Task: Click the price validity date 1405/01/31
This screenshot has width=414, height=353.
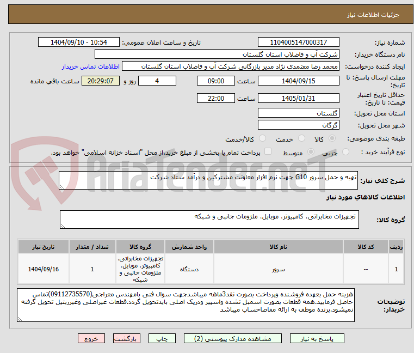Action: coord(298,99)
